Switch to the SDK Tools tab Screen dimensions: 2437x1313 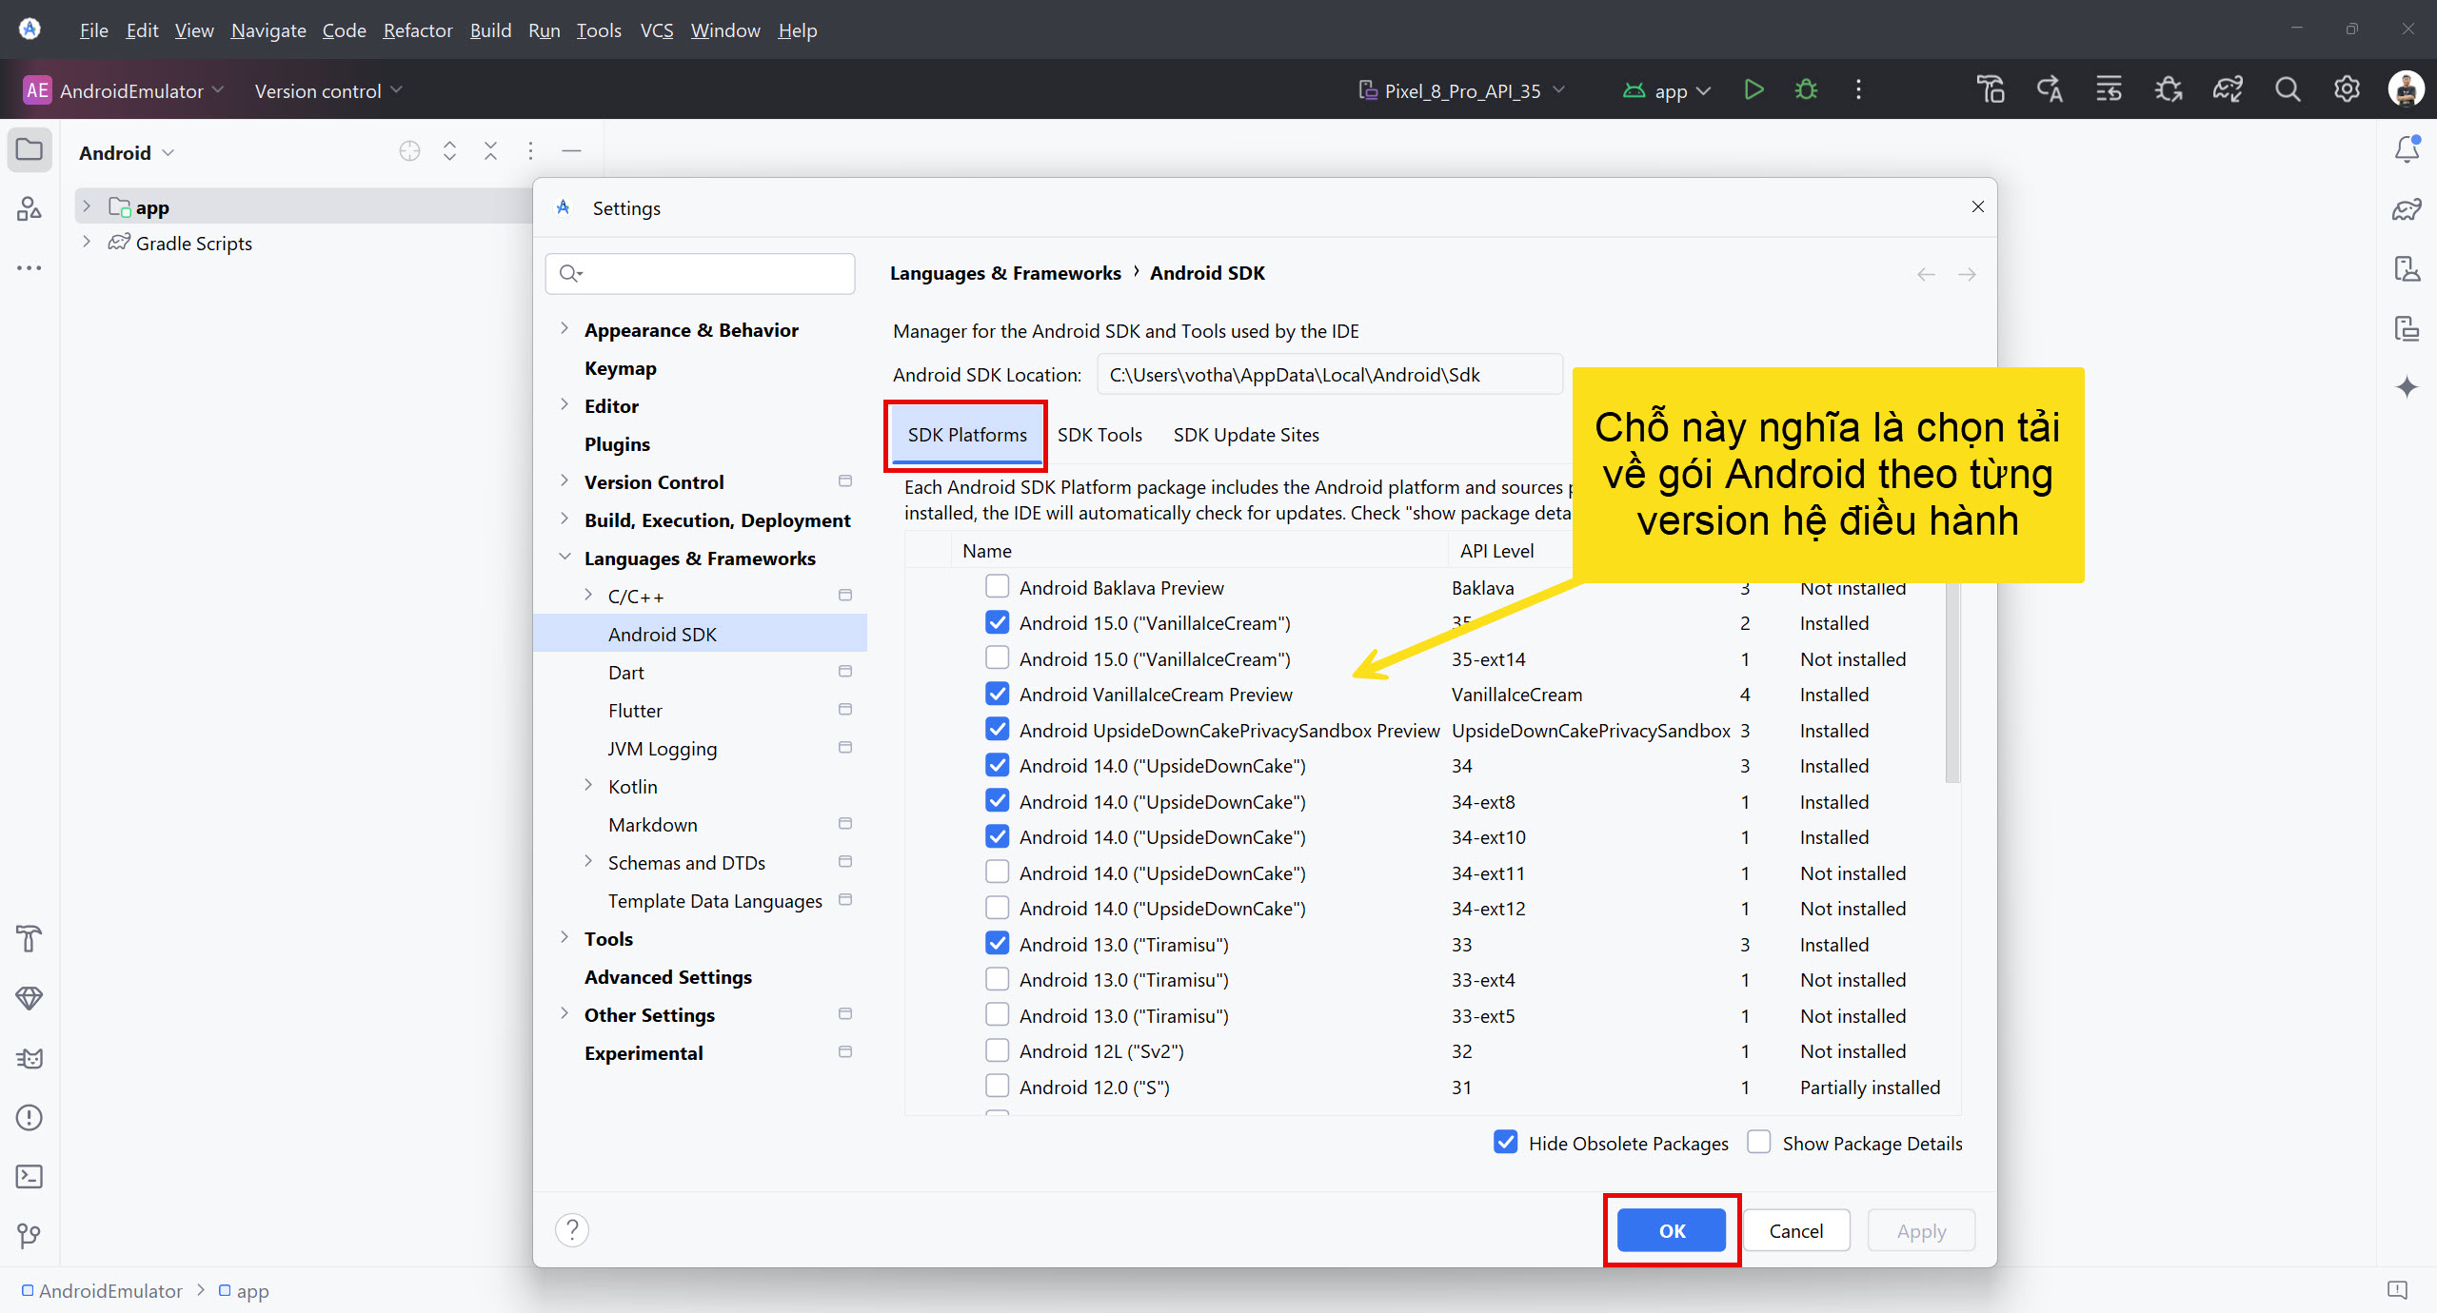[1100, 435]
